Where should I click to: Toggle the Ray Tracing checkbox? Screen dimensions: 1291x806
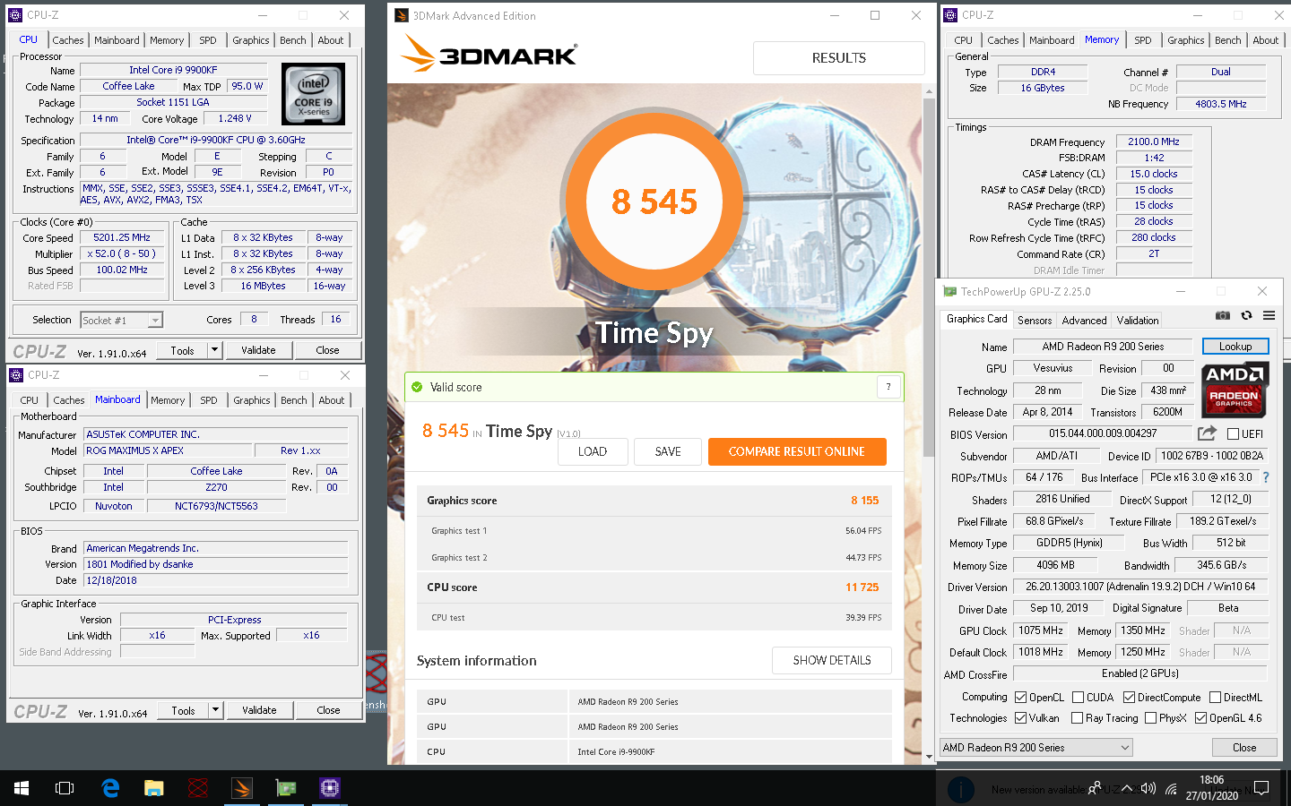pyautogui.click(x=1078, y=718)
